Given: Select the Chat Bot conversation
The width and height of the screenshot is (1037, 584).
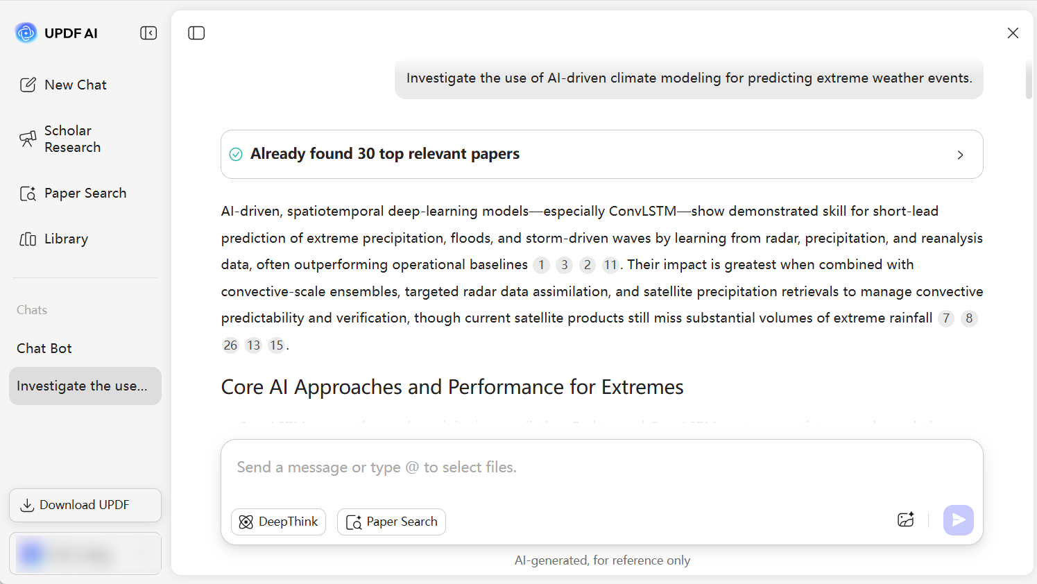Looking at the screenshot, I should [x=44, y=348].
